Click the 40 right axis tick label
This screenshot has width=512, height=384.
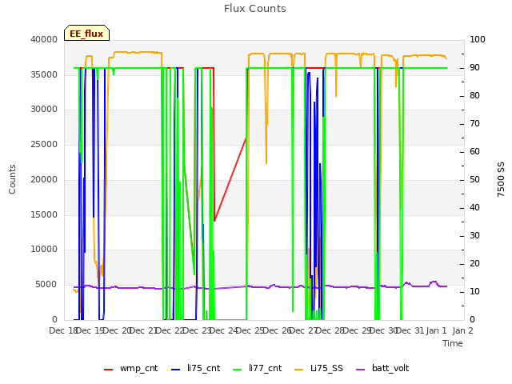tap(474, 208)
